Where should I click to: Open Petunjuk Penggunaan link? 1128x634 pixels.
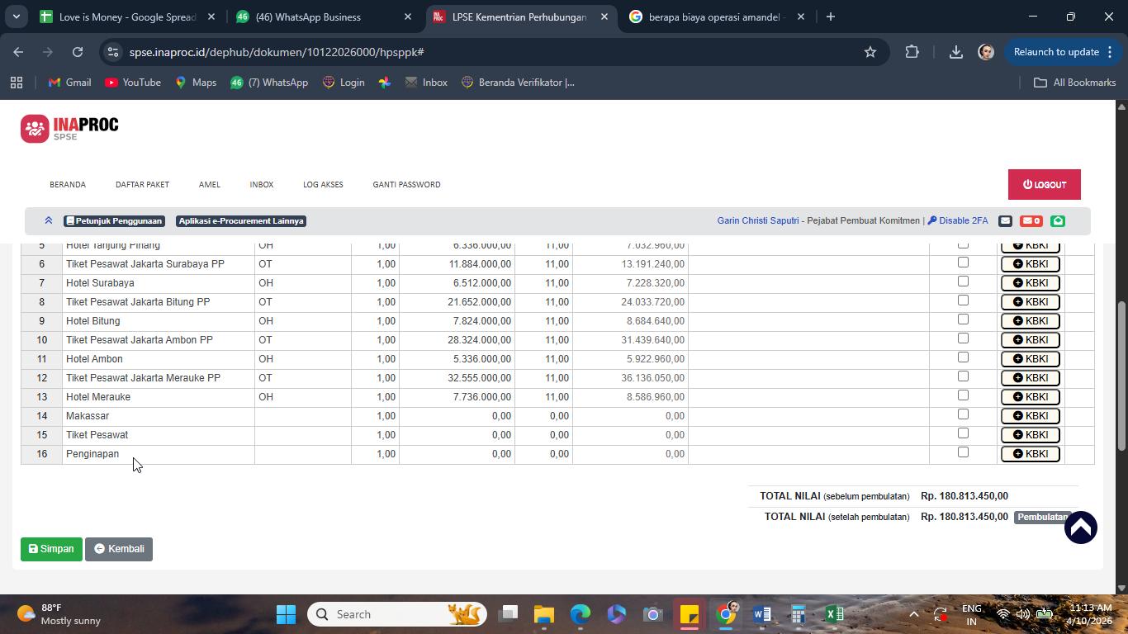pyautogui.click(x=114, y=220)
